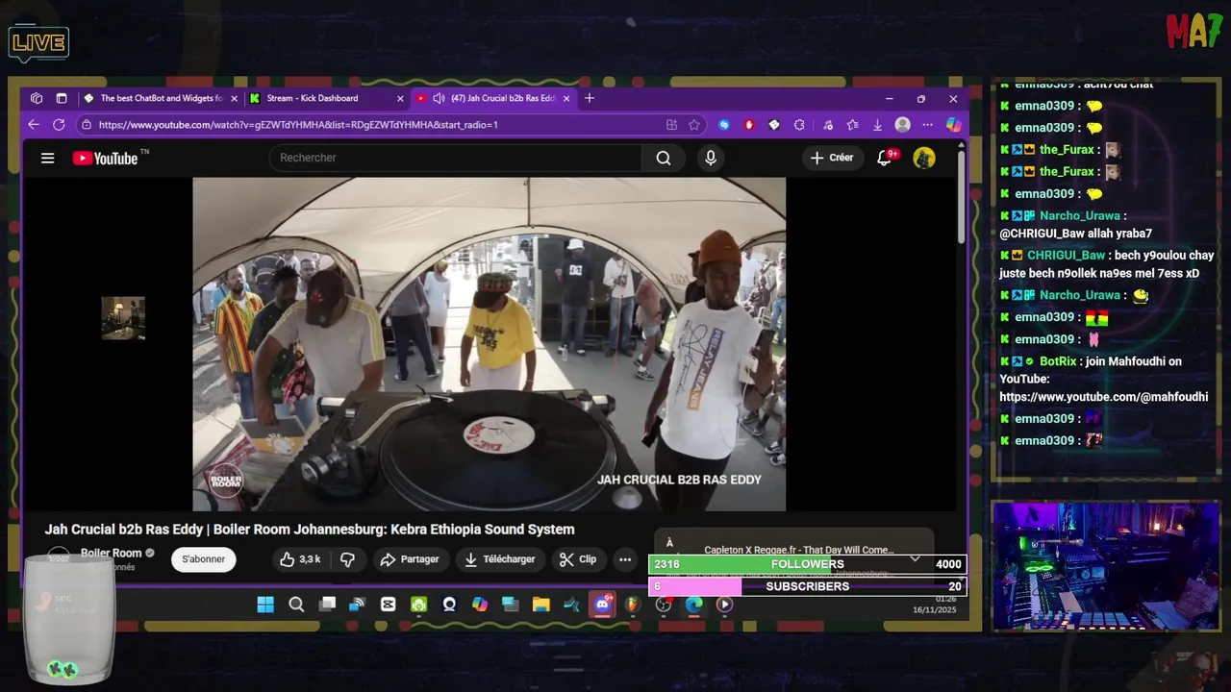Click the Boiler Room channel avatar
The width and height of the screenshot is (1231, 692).
(59, 558)
